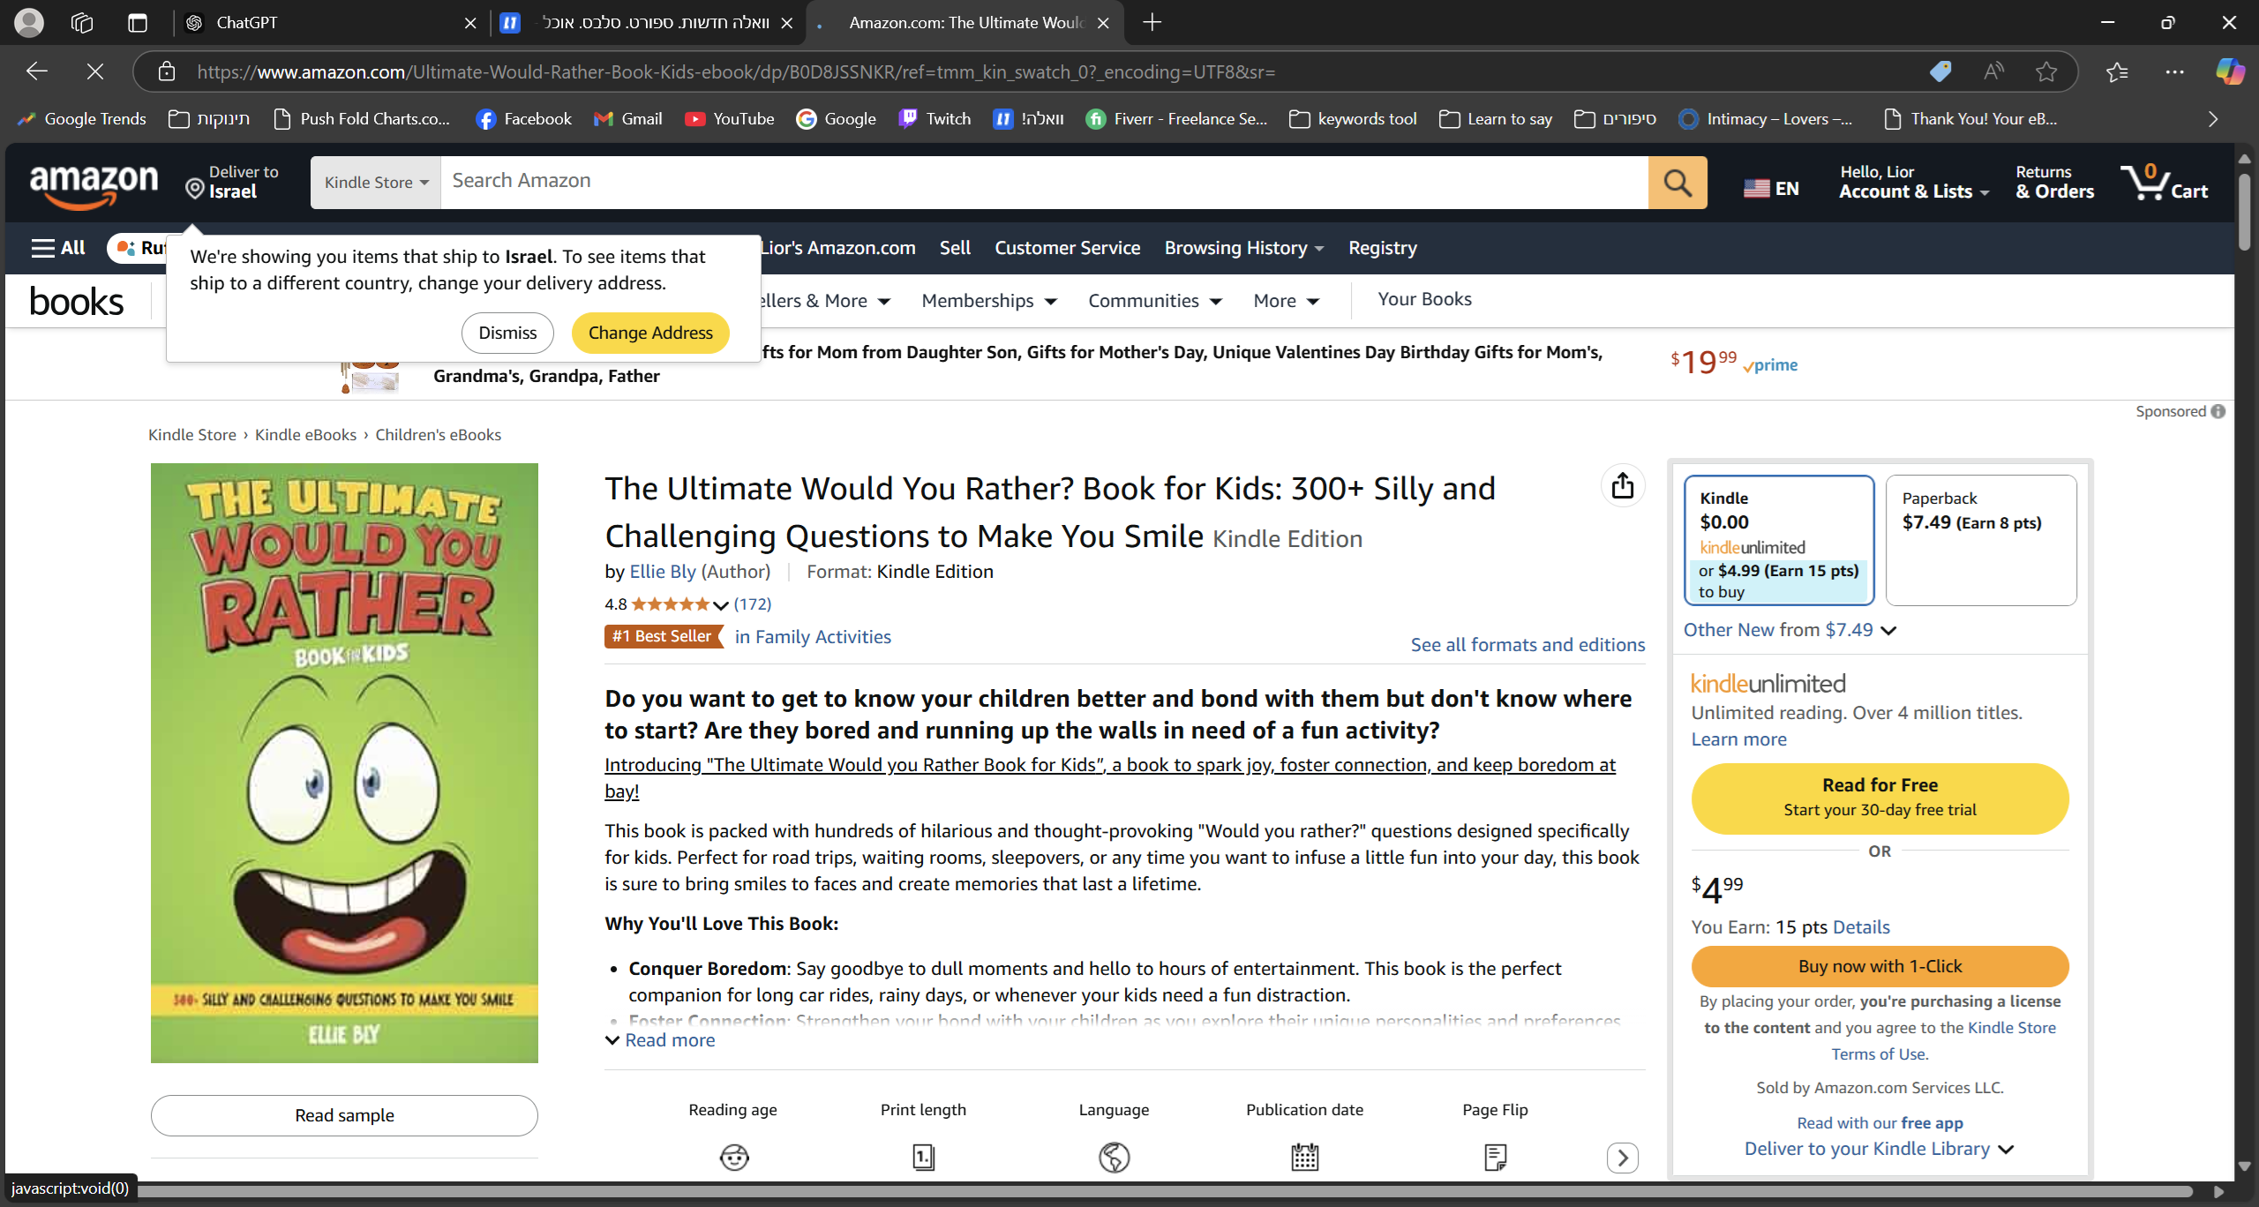
Task: Open the shopping cart icon
Action: pos(2164,183)
